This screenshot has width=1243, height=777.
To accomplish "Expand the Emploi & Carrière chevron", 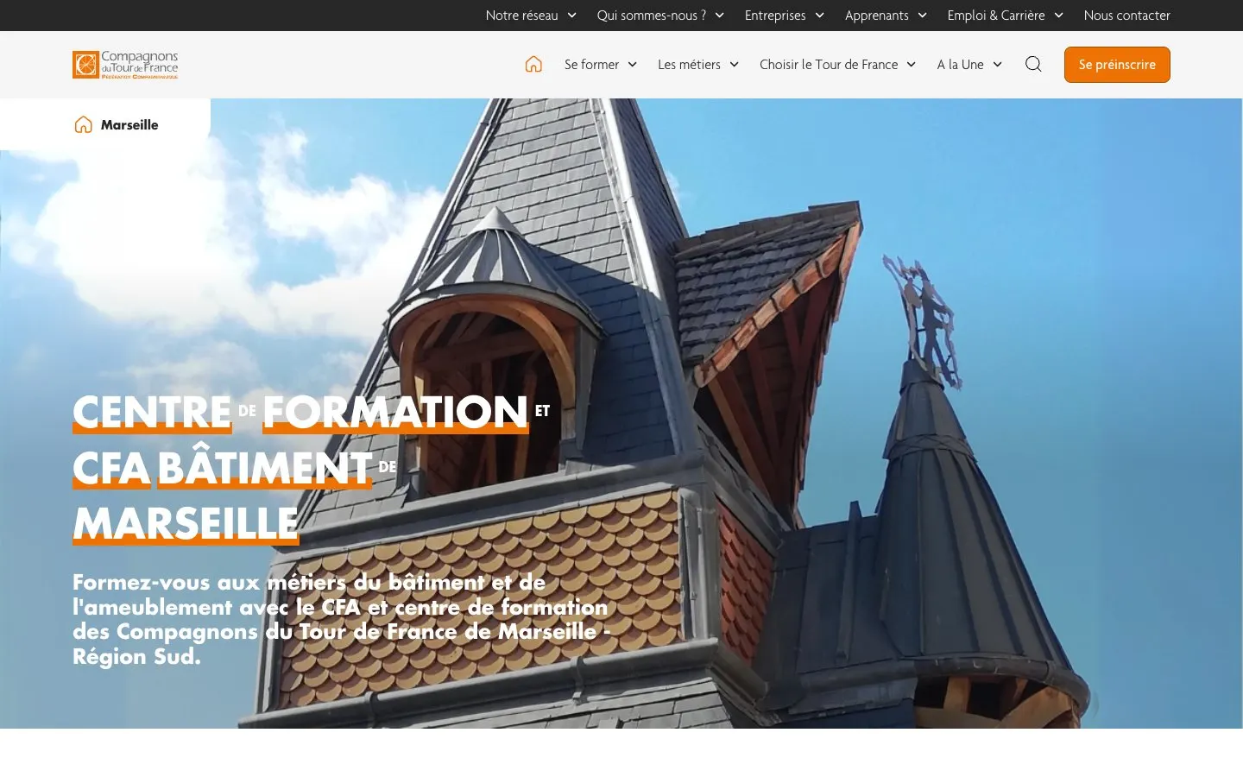I will click(1058, 16).
